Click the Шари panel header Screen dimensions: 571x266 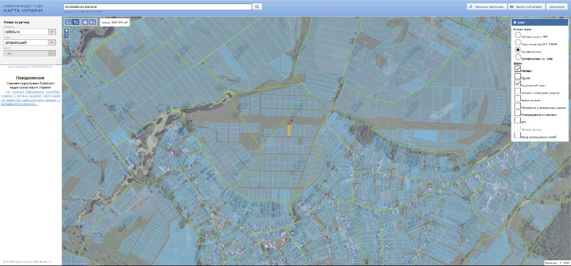click(x=540, y=22)
